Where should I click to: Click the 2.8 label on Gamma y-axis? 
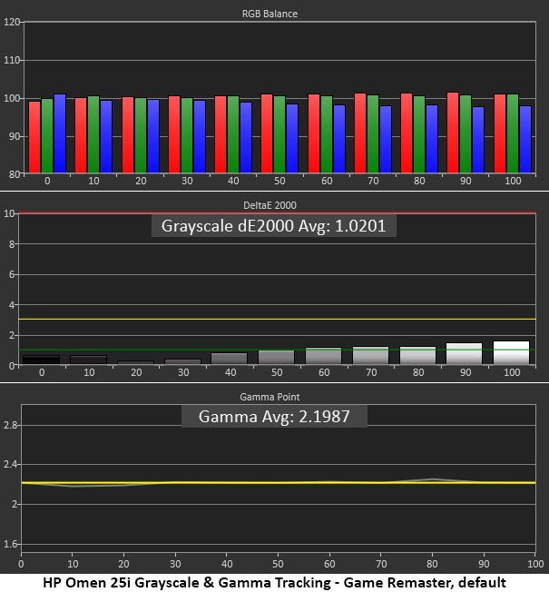(x=10, y=425)
